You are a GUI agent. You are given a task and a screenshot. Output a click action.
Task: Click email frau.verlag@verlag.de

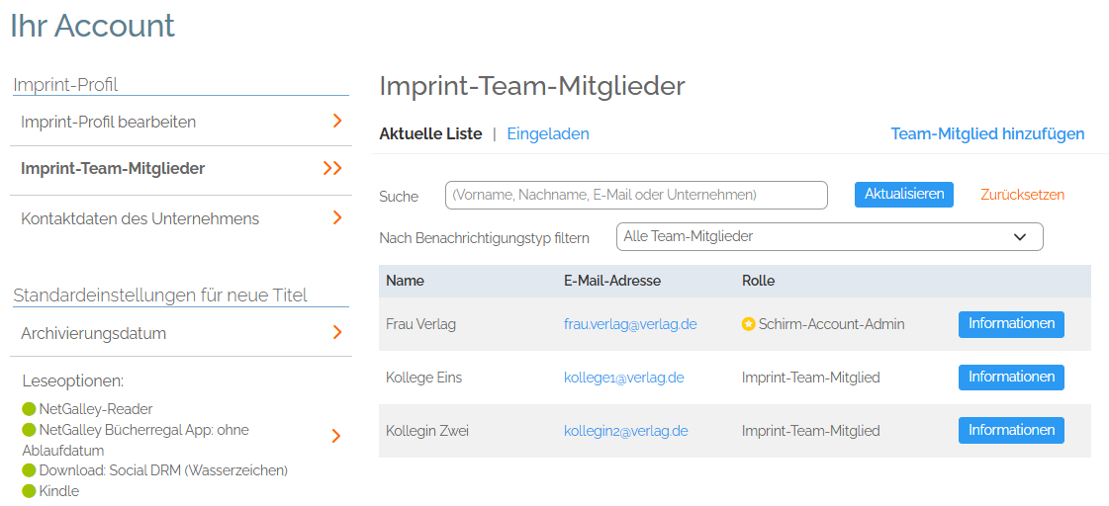click(631, 324)
